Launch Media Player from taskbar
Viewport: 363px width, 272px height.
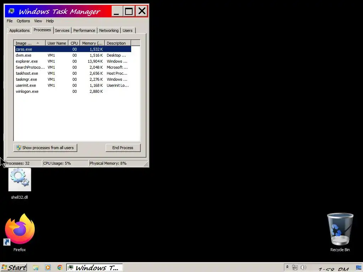48,268
